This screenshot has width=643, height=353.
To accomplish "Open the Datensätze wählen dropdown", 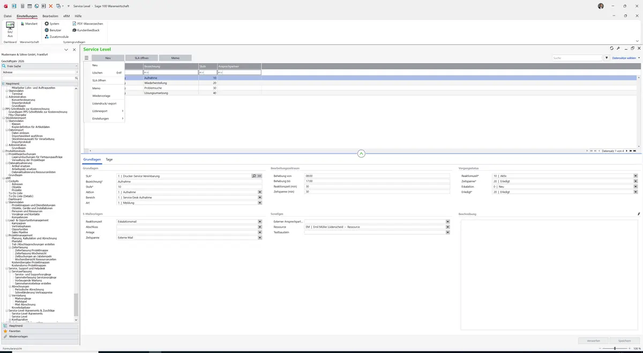I will (x=625, y=58).
